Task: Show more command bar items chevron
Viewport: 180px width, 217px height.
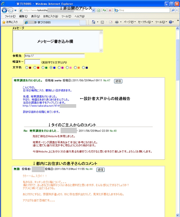Action: coord(178,20)
